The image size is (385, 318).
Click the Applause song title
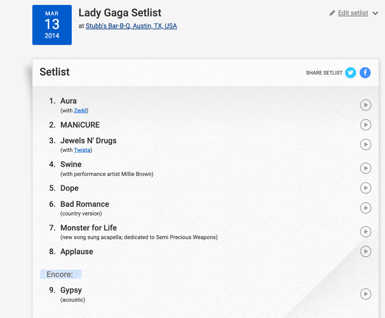click(x=77, y=252)
